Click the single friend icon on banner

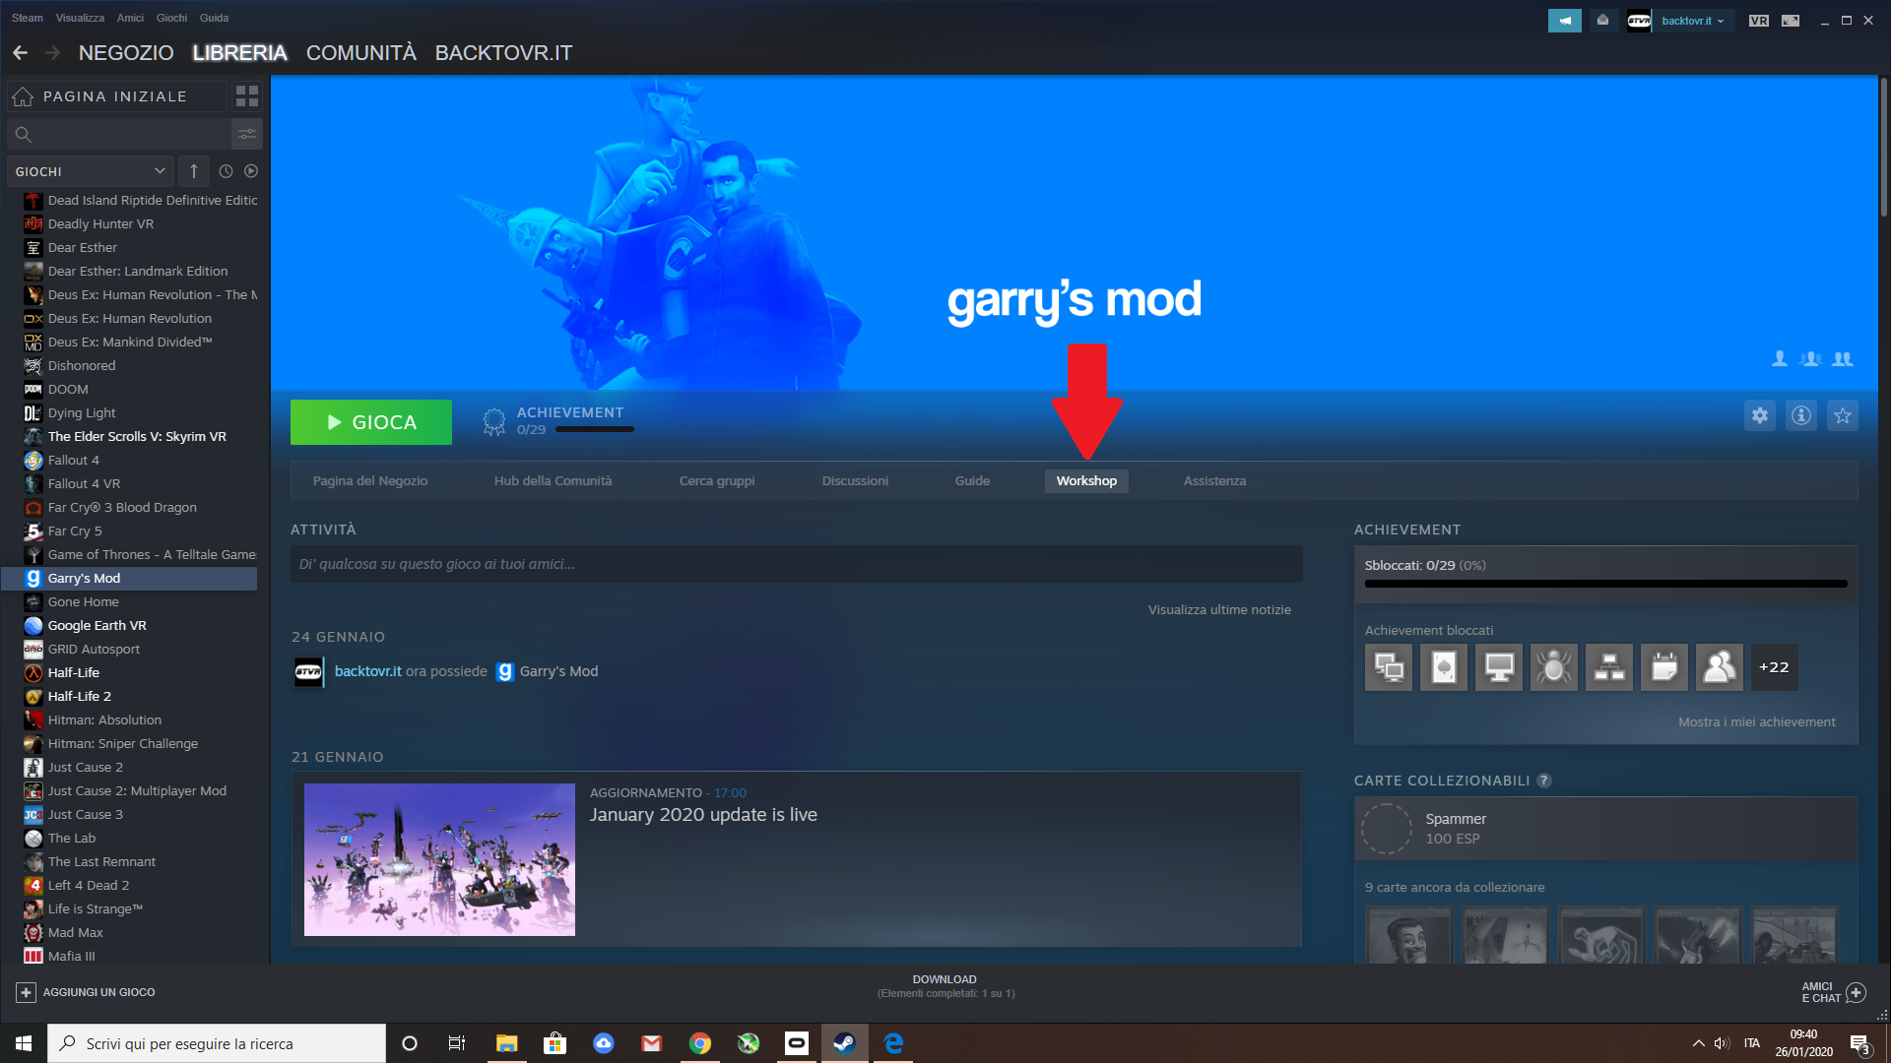point(1780,359)
